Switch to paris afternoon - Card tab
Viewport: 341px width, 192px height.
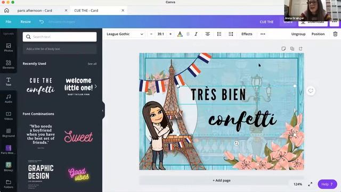click(35, 11)
